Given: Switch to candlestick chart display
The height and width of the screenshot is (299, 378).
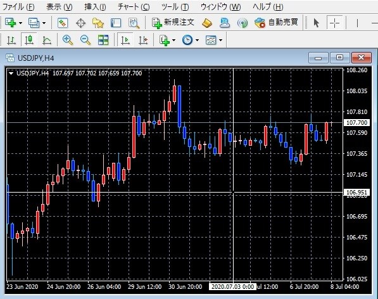Looking at the screenshot, I should pyautogui.click(x=29, y=40).
